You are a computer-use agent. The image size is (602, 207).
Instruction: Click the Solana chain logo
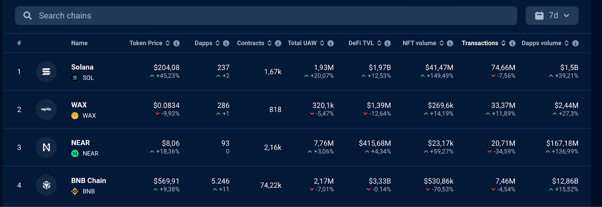pos(46,71)
